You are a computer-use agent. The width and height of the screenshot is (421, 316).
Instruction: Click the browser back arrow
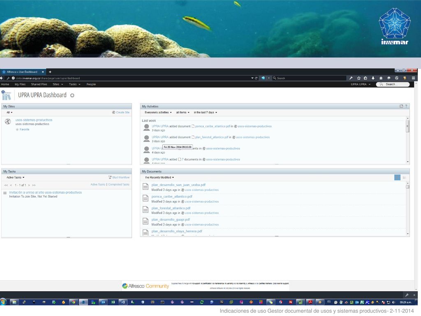2,78
